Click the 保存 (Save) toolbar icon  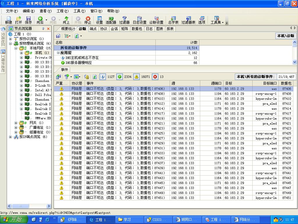(x=28, y=20)
